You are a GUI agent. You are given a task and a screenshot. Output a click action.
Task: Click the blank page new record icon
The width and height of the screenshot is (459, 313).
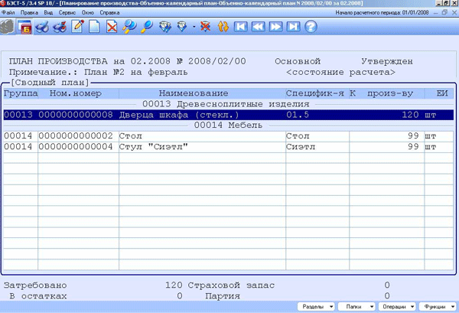(x=94, y=27)
